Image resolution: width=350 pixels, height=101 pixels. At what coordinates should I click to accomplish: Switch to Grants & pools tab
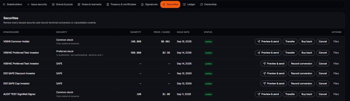pyautogui.click(x=62, y=4)
